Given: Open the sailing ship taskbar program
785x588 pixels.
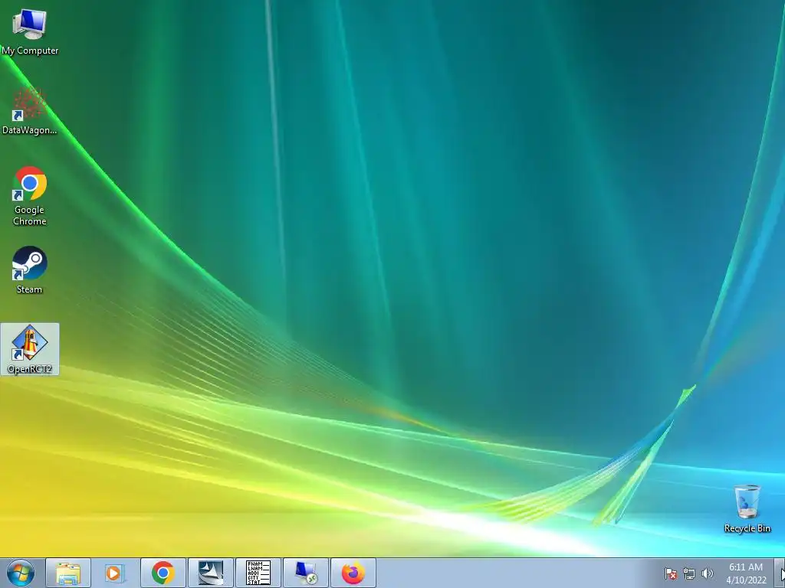Looking at the screenshot, I should pyautogui.click(x=211, y=573).
